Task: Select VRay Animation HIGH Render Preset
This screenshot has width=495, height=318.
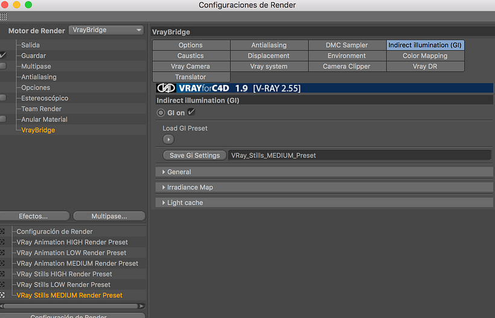Action: pyautogui.click(x=72, y=242)
